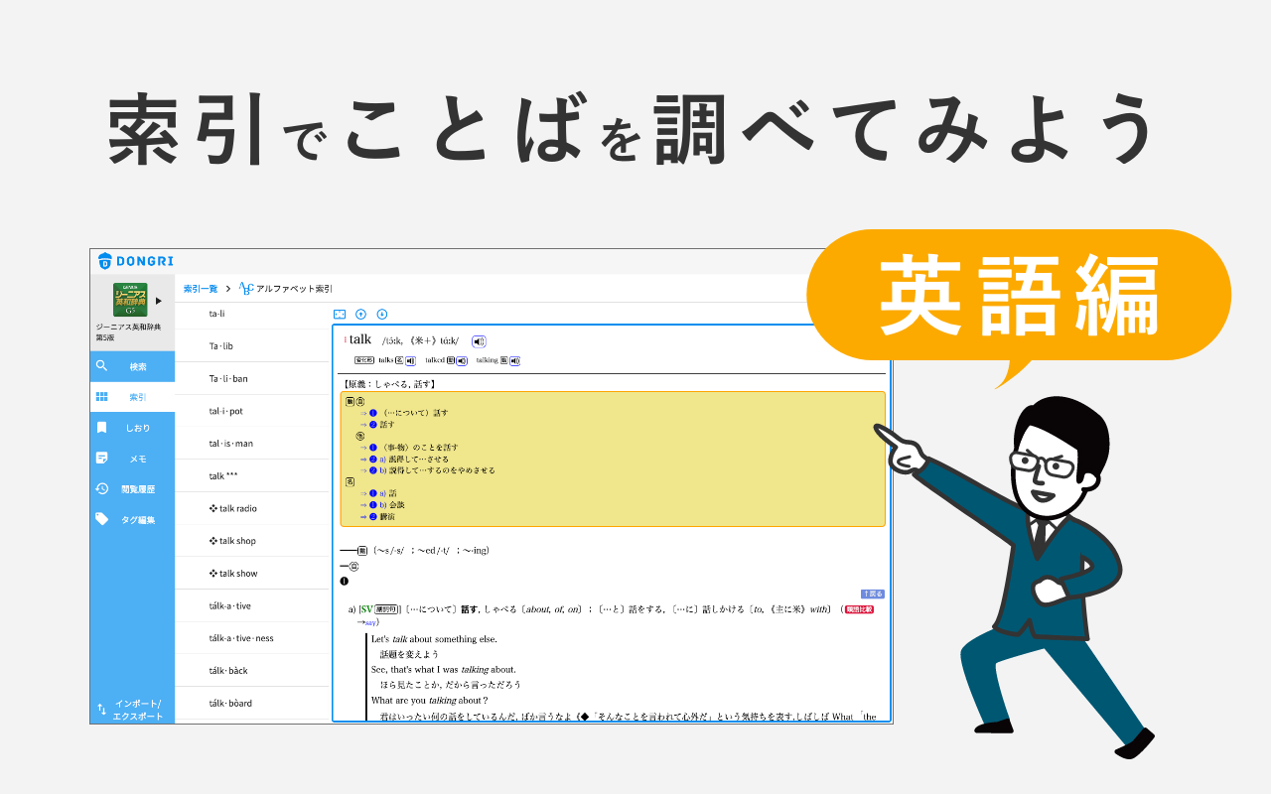Click the import/export arrows icon
This screenshot has width=1271, height=794.
[101, 710]
